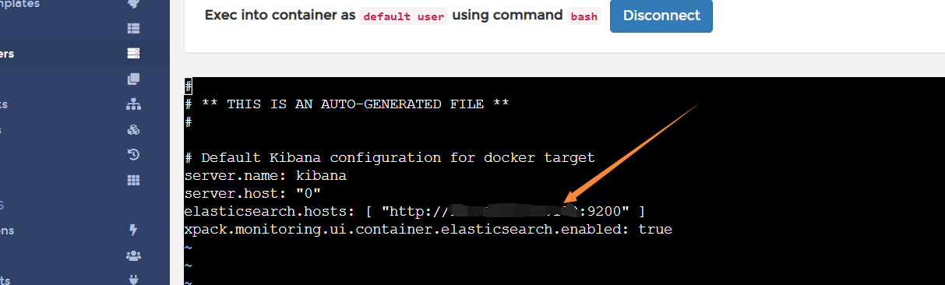
Task: Click the server.name: kibana line
Action: pyautogui.click(x=266, y=176)
